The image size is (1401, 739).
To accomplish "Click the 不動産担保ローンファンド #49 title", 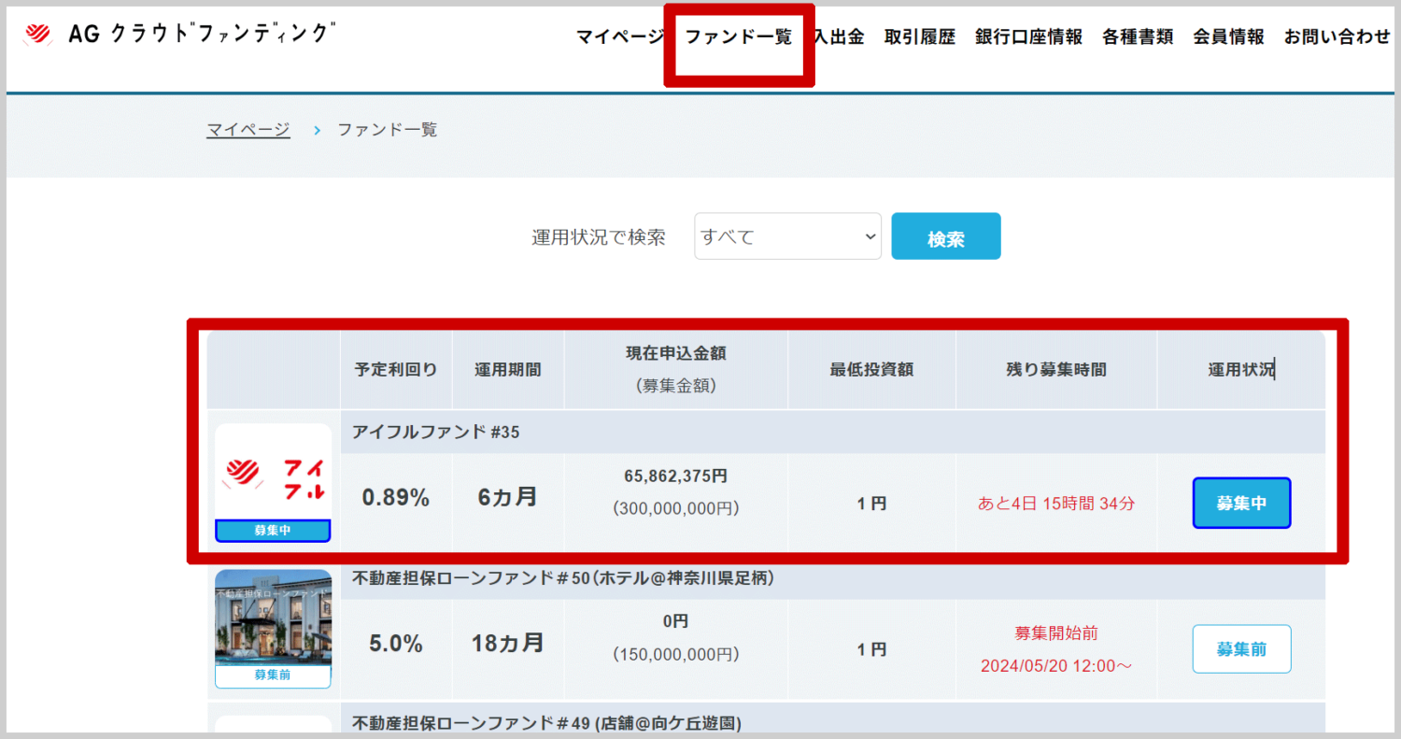I will click(546, 723).
